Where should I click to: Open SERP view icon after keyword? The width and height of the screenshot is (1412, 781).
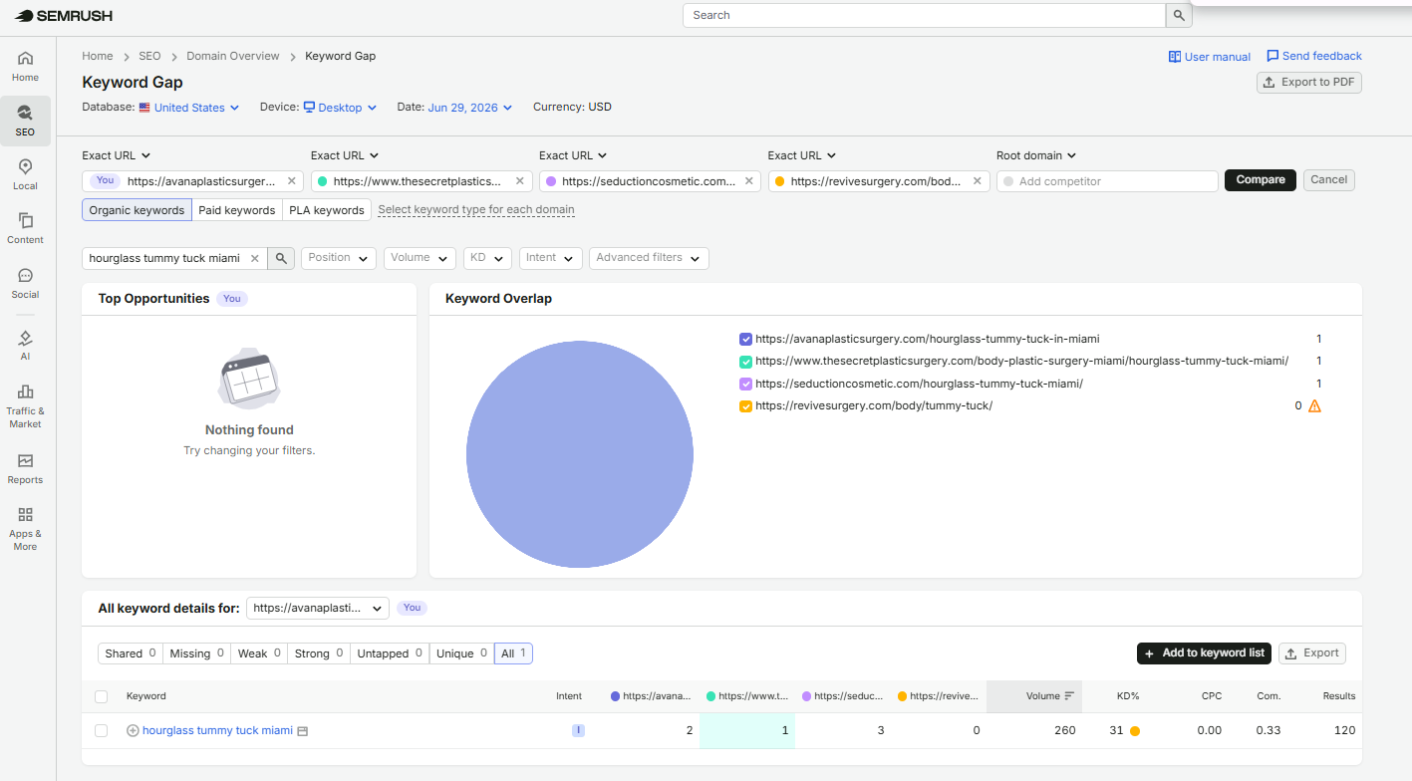point(303,731)
